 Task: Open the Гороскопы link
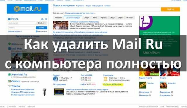click(x=108, y=75)
